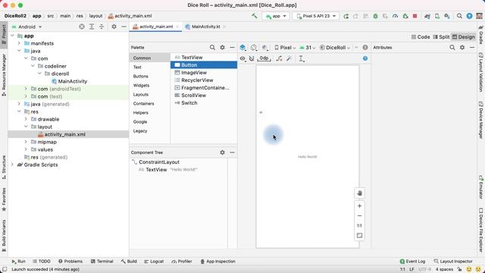The width and height of the screenshot is (485, 273).
Task: Open the Profiler tool window
Action: [182, 261]
